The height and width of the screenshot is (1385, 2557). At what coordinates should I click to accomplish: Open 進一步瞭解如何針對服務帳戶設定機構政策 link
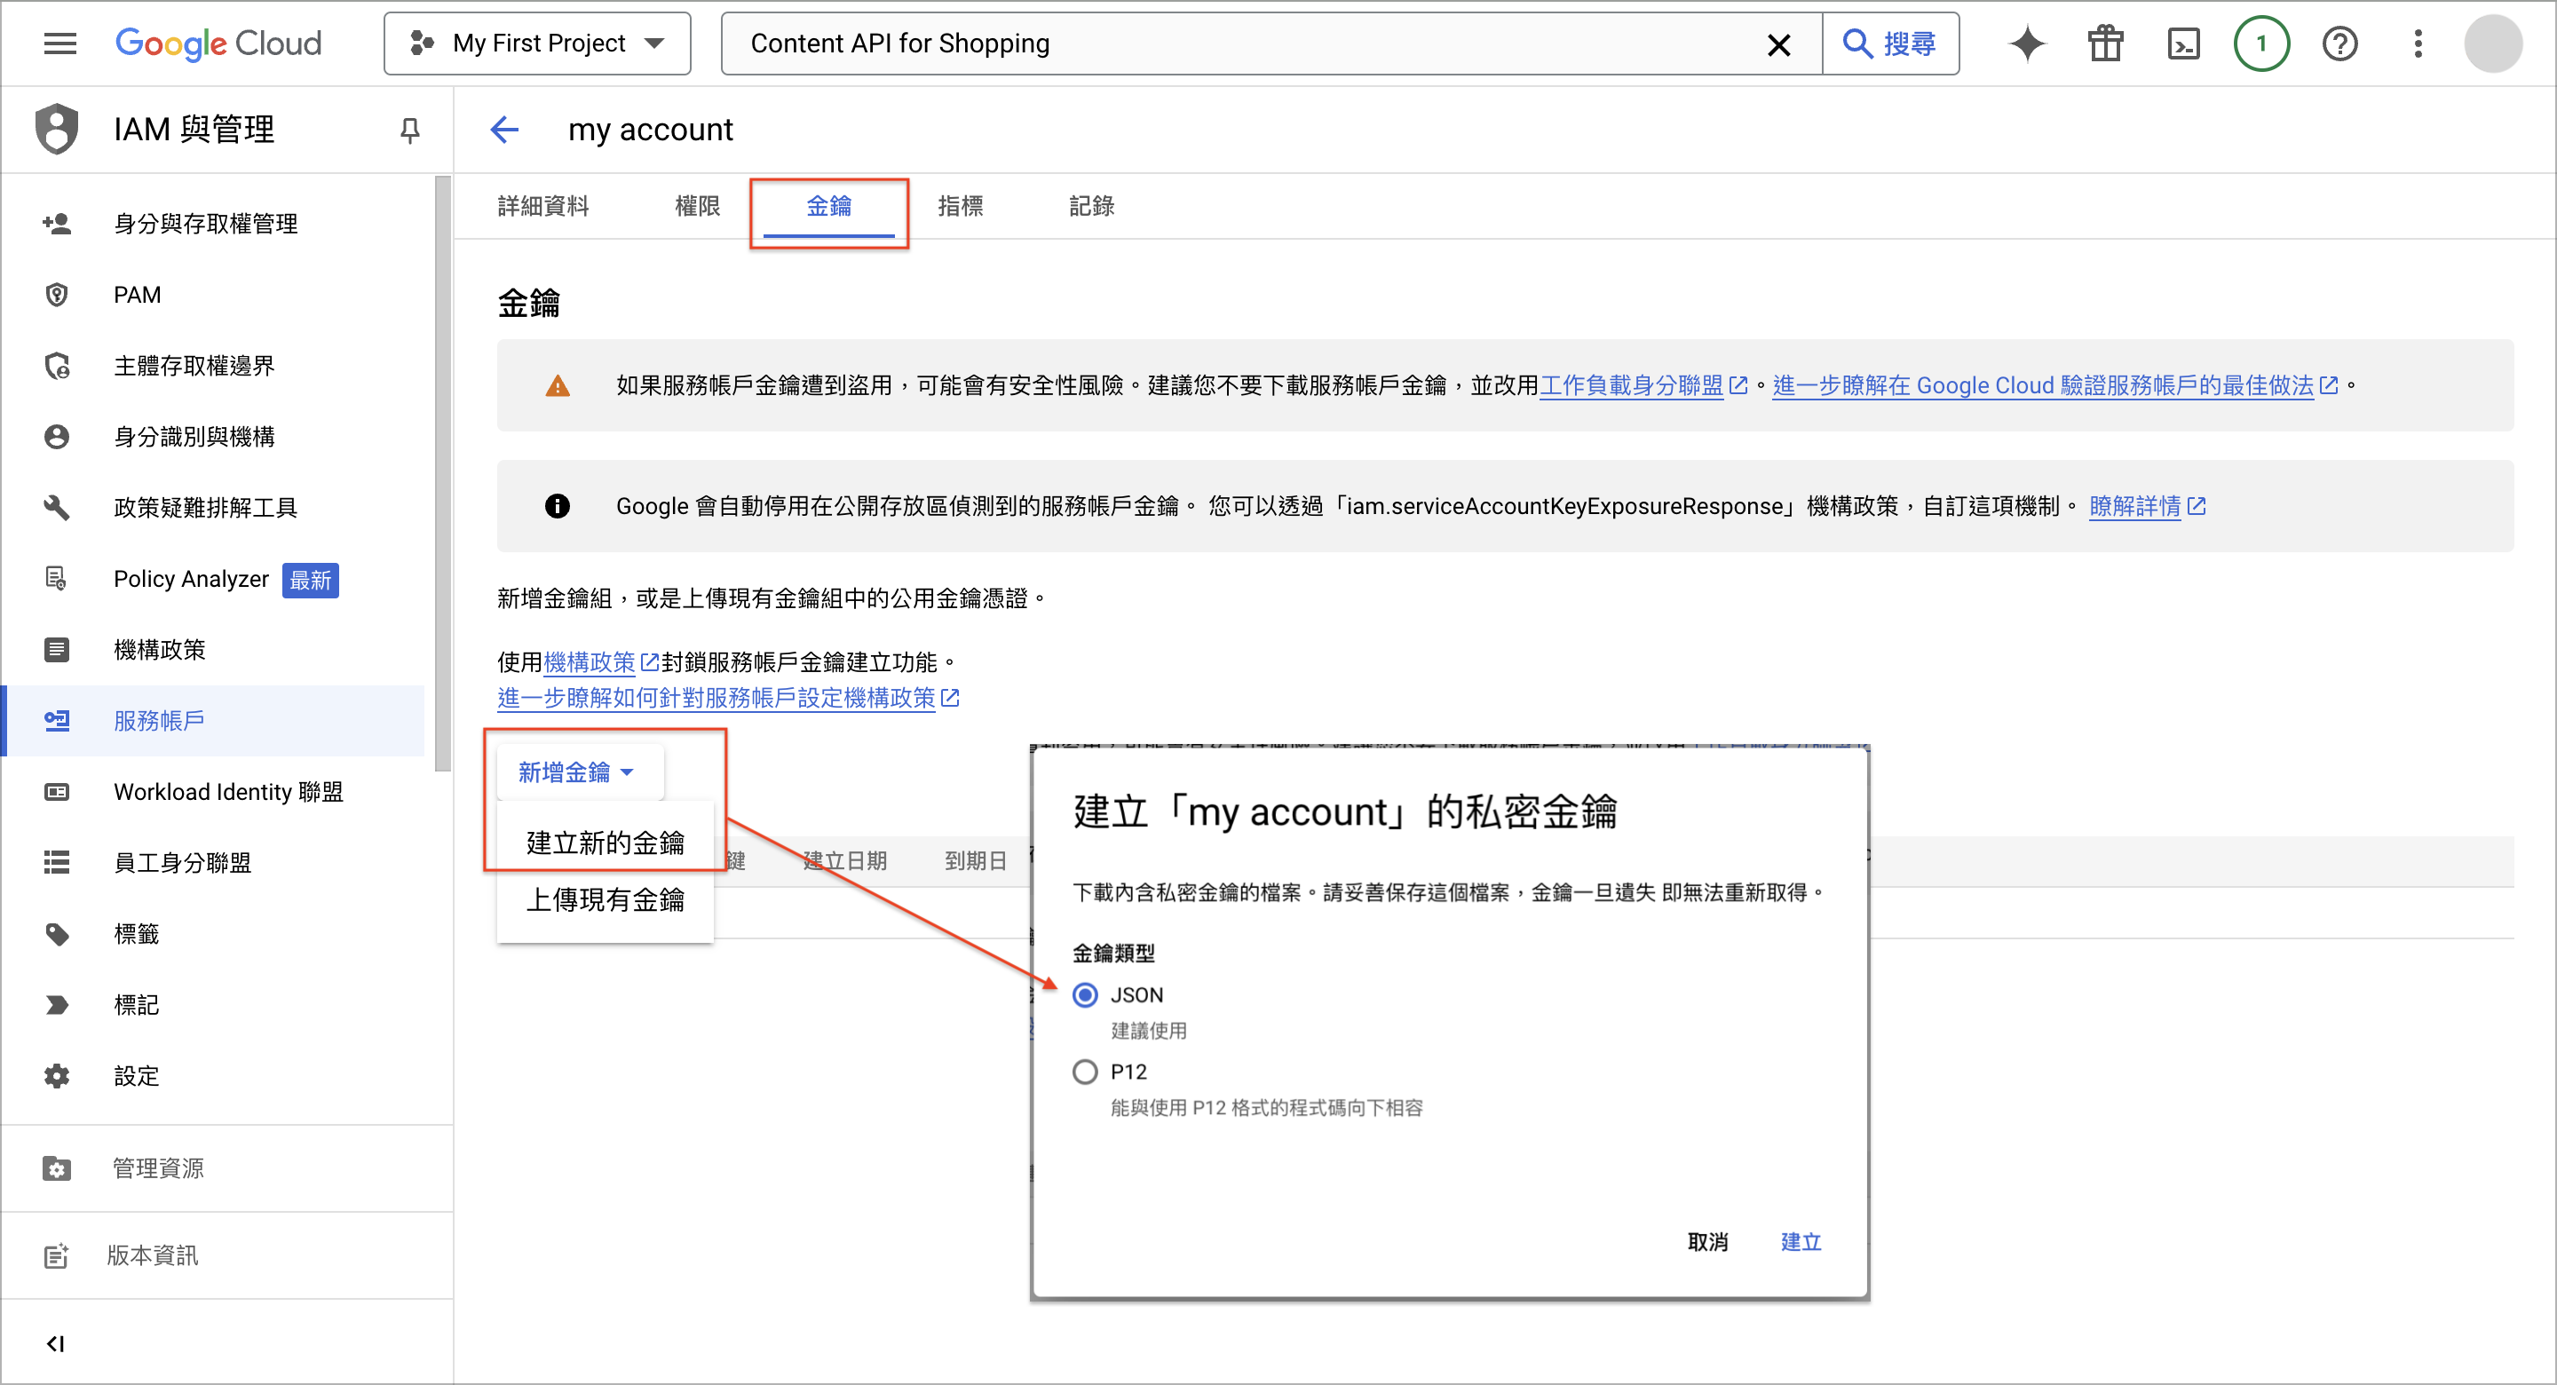pyautogui.click(x=728, y=698)
